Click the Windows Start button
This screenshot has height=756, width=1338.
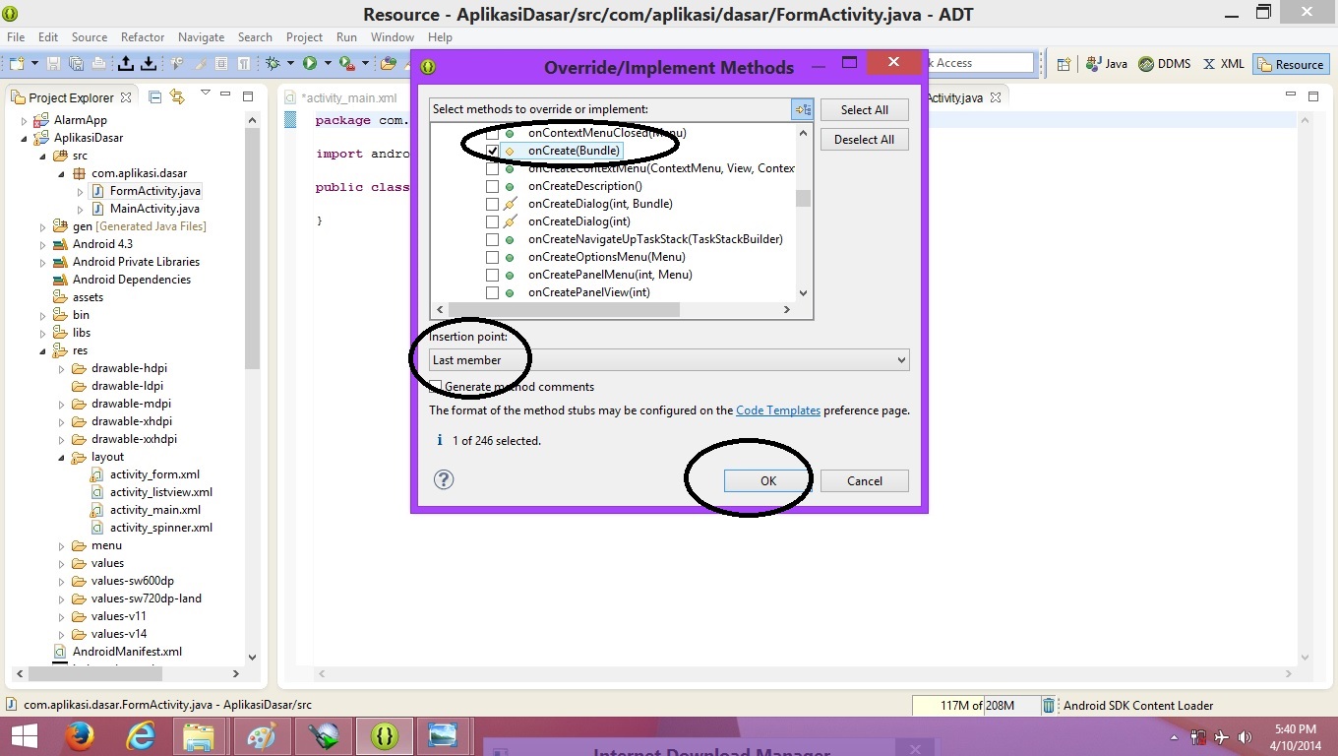pos(24,736)
